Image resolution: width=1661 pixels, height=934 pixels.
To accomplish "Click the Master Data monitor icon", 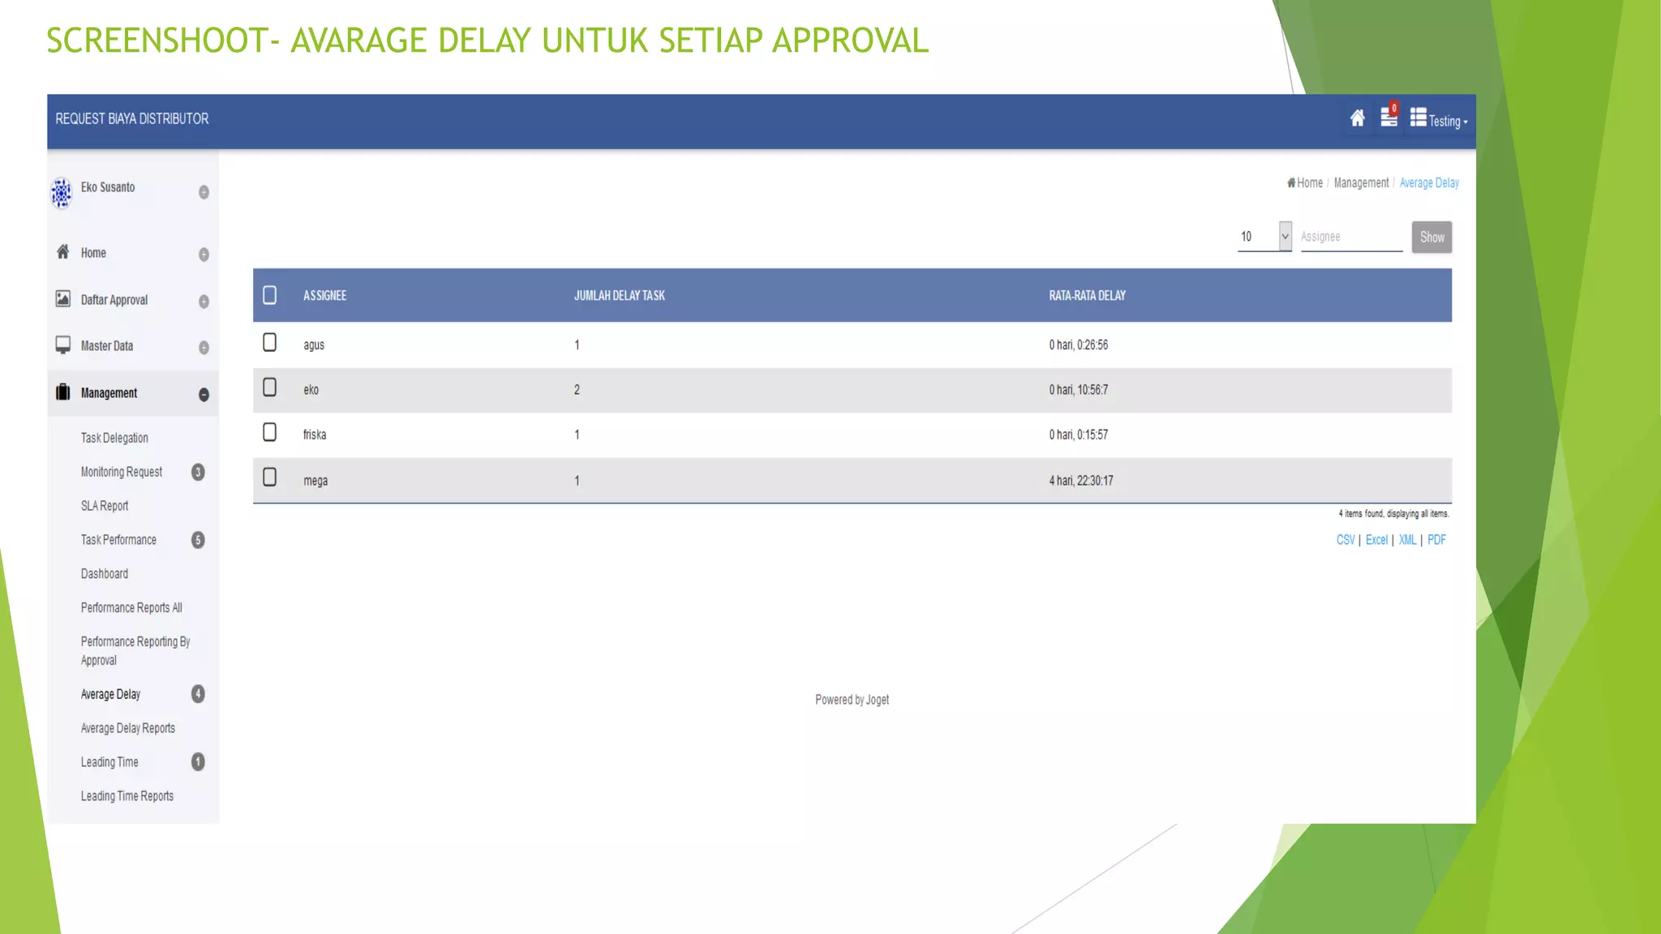I will [x=63, y=345].
